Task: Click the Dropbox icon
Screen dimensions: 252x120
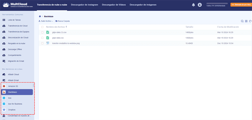Action: (x=4, y=110)
